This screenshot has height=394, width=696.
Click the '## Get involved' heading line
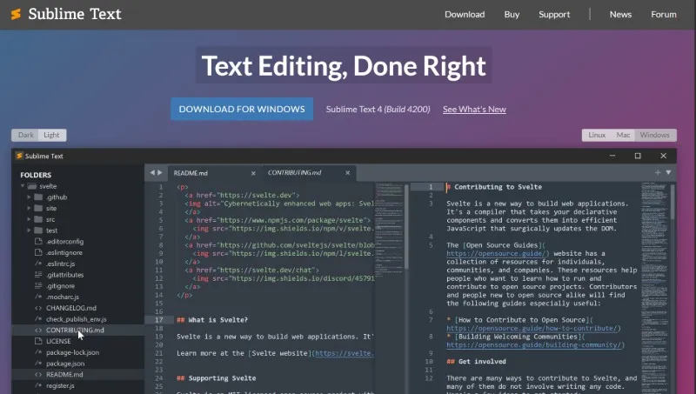(476, 362)
